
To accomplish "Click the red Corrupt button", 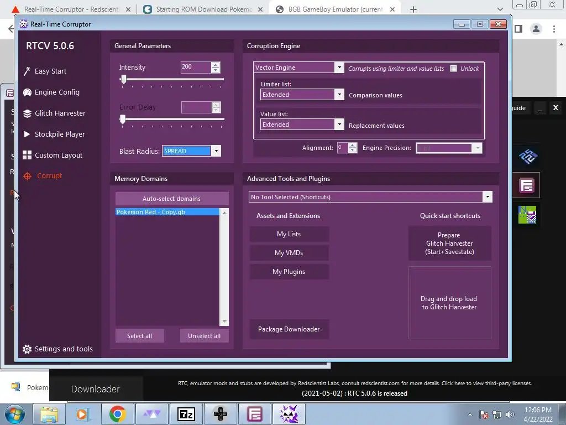I will tap(43, 175).
